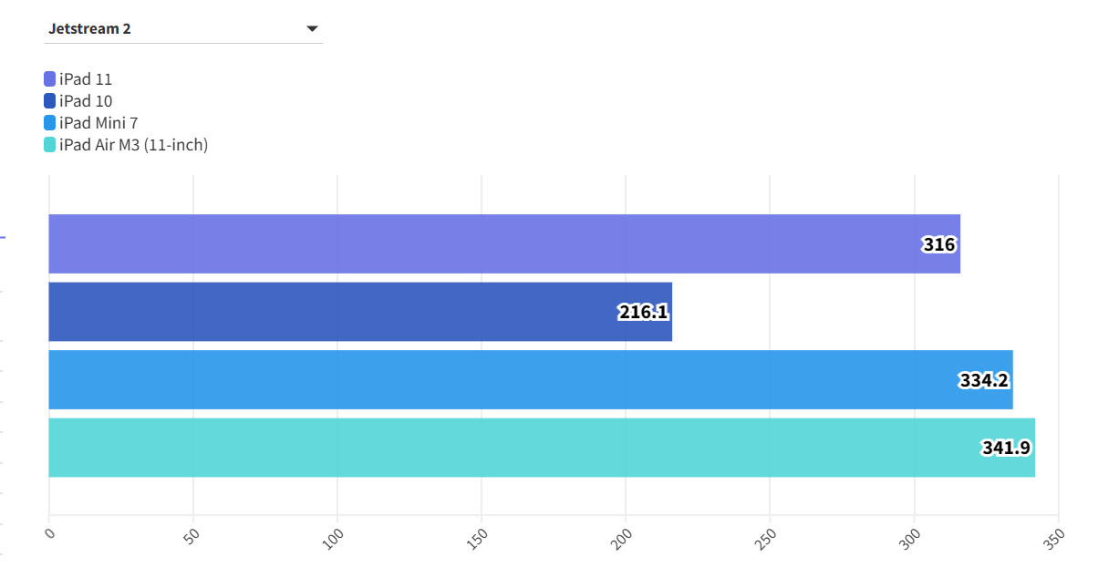
Task: Click the iPad 10 legend color swatch
Action: pyautogui.click(x=50, y=101)
